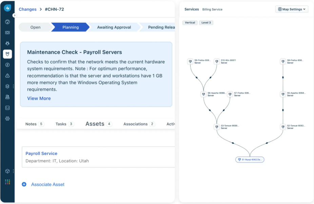This screenshot has height=204, width=314.
Task: Click the View More link
Action: [x=39, y=98]
